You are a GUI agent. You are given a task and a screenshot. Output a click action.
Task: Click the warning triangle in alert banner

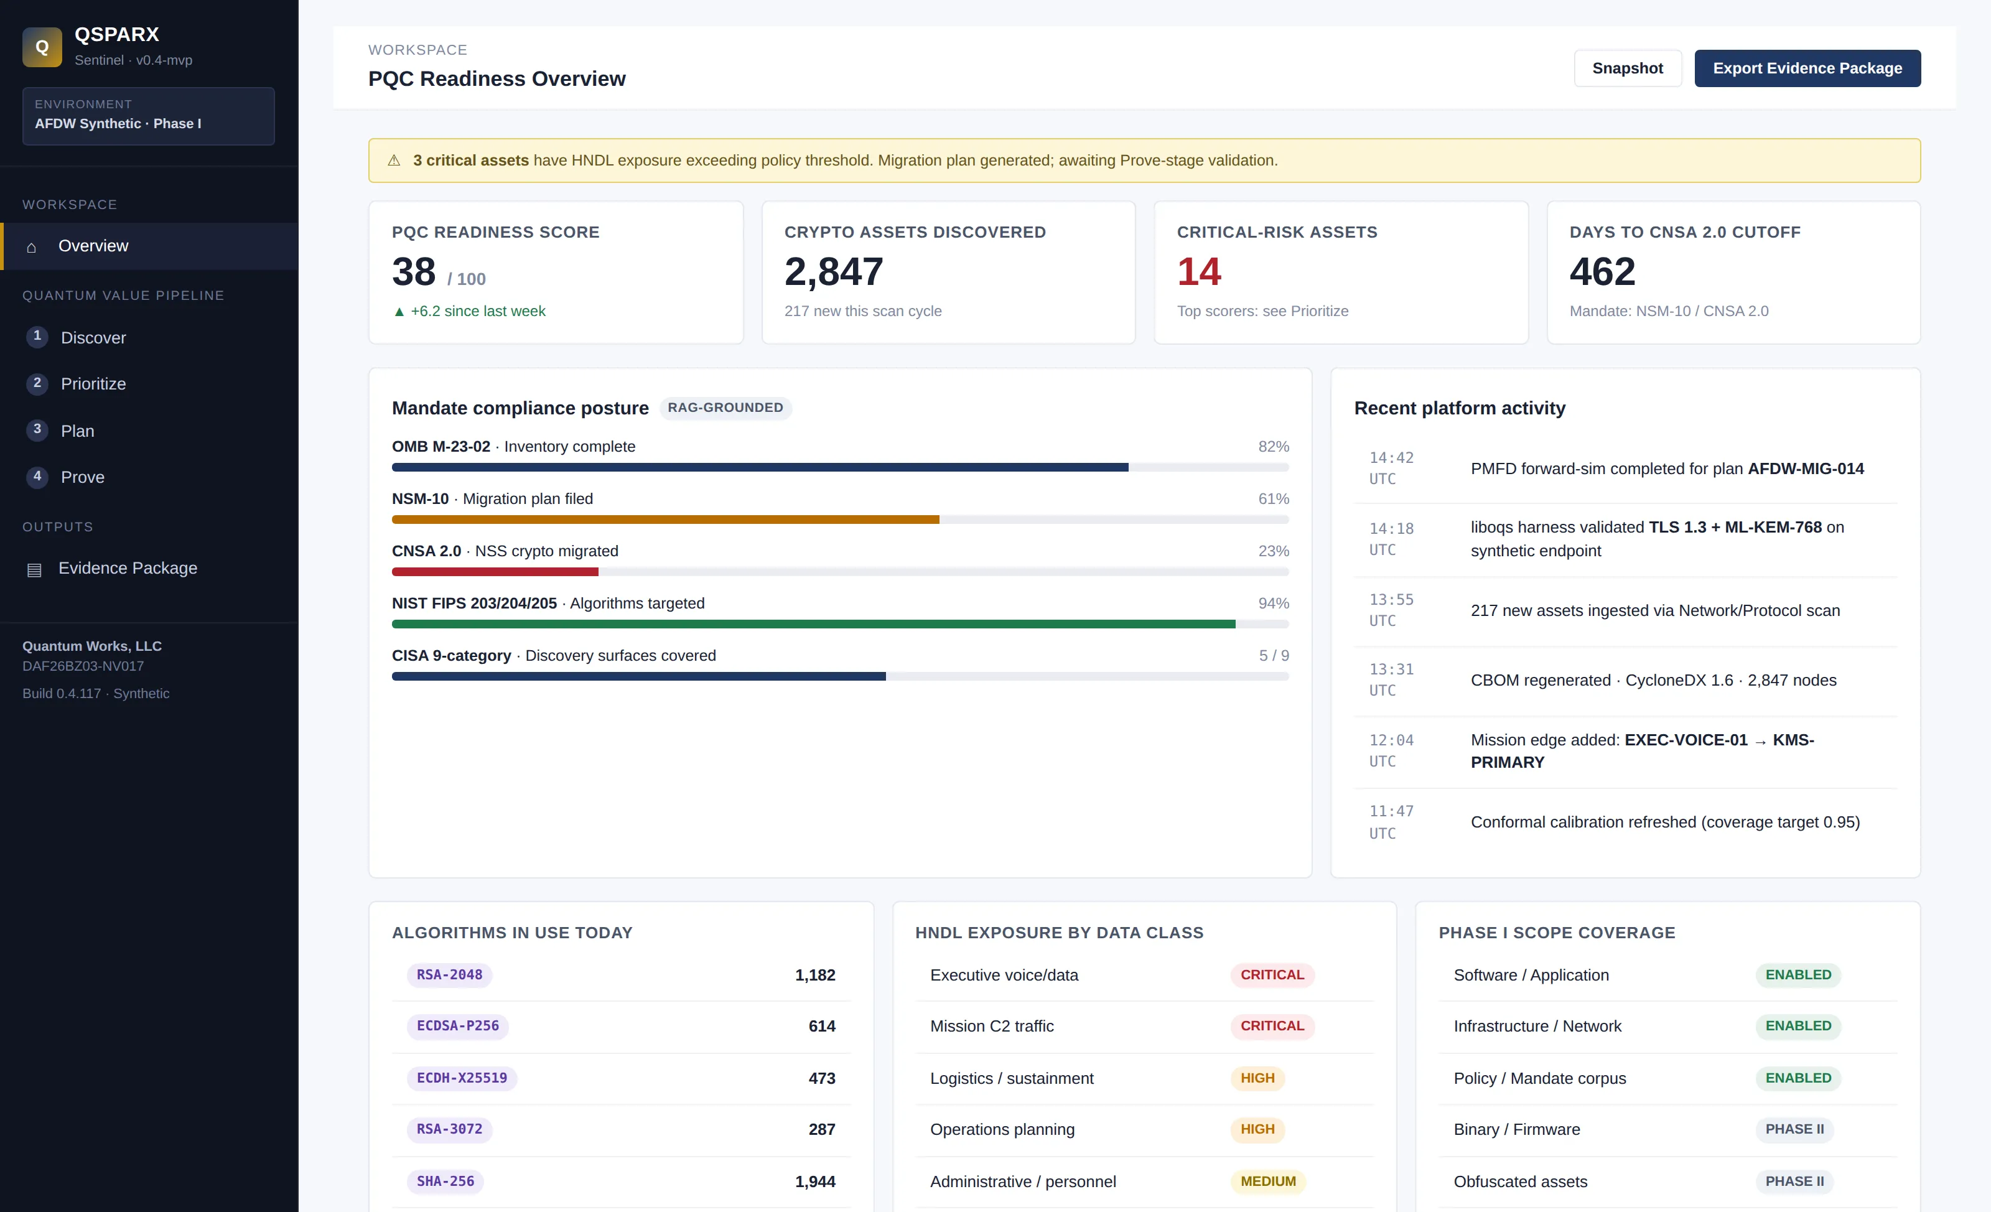click(x=394, y=161)
